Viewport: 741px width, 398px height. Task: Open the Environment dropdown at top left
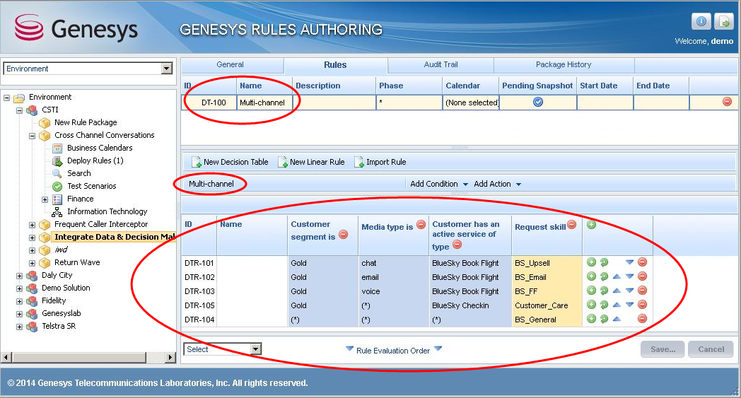click(167, 69)
